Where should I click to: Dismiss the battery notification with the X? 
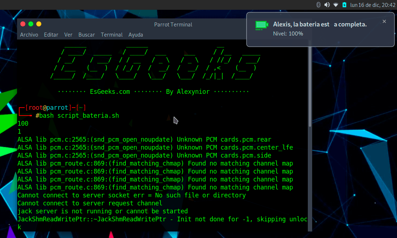(384, 21)
